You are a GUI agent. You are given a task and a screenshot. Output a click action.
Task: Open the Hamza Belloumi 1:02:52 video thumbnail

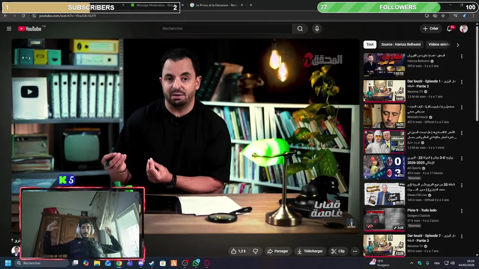click(384, 65)
